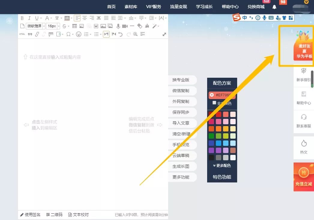Go to VIP服务 in top navigation
The height and width of the screenshot is (220, 314).
[153, 7]
